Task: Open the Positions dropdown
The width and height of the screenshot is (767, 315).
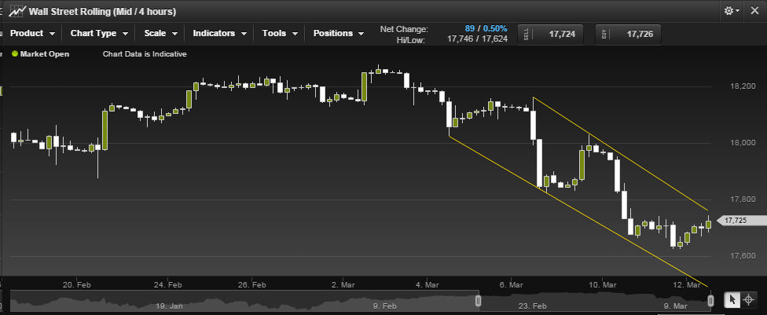Action: (x=339, y=33)
